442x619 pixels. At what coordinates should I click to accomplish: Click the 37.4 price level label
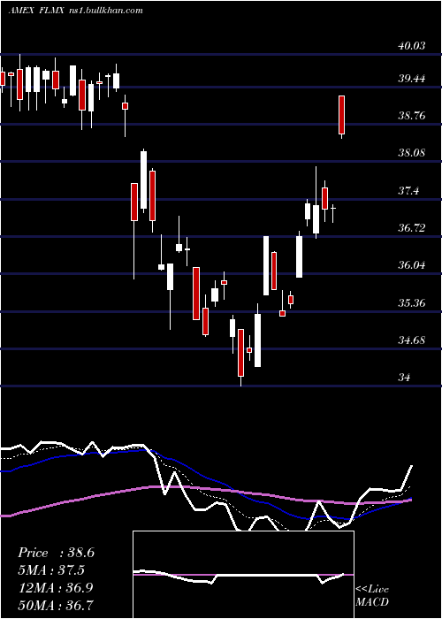(409, 191)
